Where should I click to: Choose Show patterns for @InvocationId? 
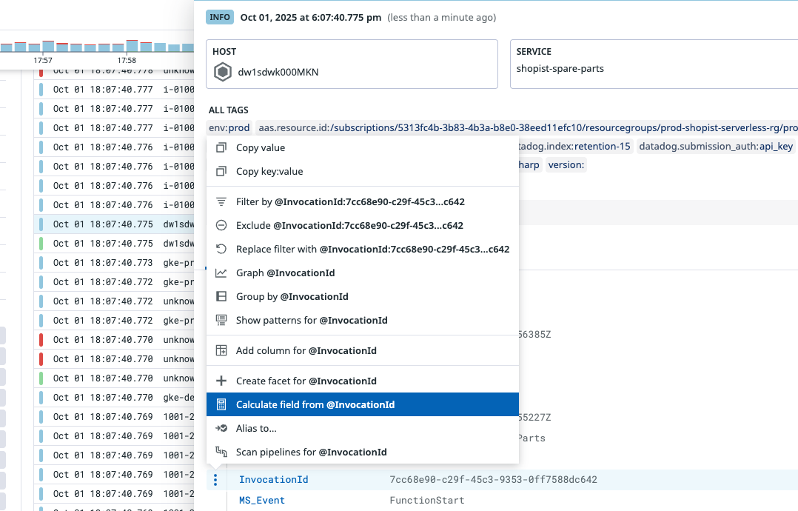tap(311, 321)
